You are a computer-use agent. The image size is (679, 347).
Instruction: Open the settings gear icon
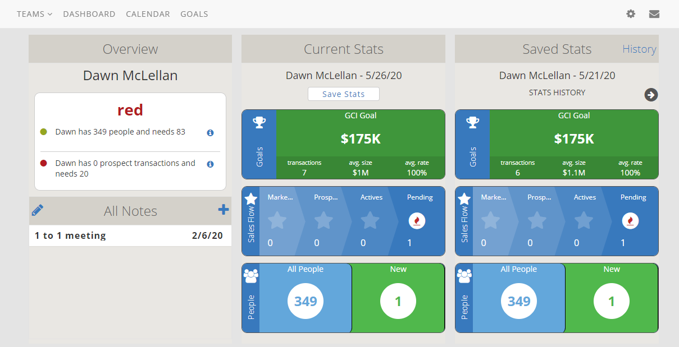point(631,14)
